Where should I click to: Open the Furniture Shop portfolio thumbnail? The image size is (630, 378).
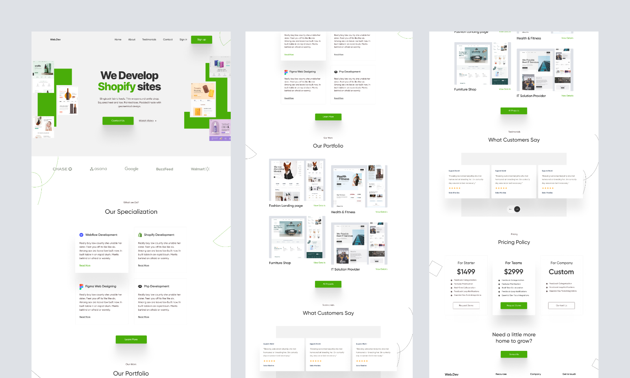(297, 237)
